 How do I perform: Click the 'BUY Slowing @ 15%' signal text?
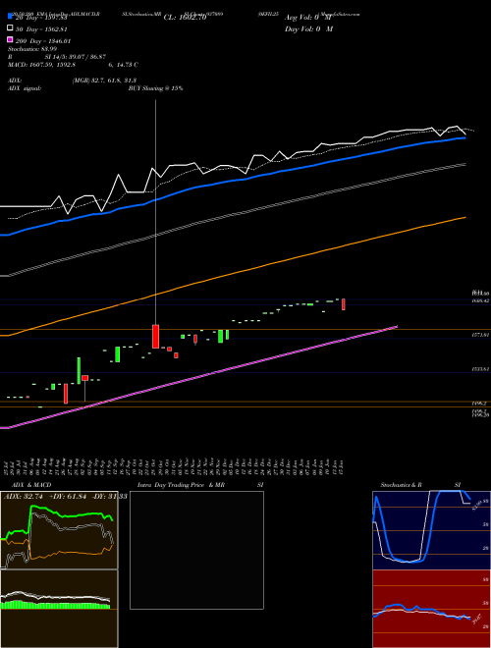(x=155, y=88)
